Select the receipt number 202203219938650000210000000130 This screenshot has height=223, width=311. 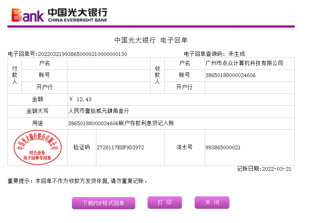click(x=83, y=54)
